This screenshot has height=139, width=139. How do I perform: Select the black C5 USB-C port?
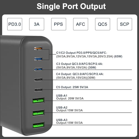(x=38, y=90)
